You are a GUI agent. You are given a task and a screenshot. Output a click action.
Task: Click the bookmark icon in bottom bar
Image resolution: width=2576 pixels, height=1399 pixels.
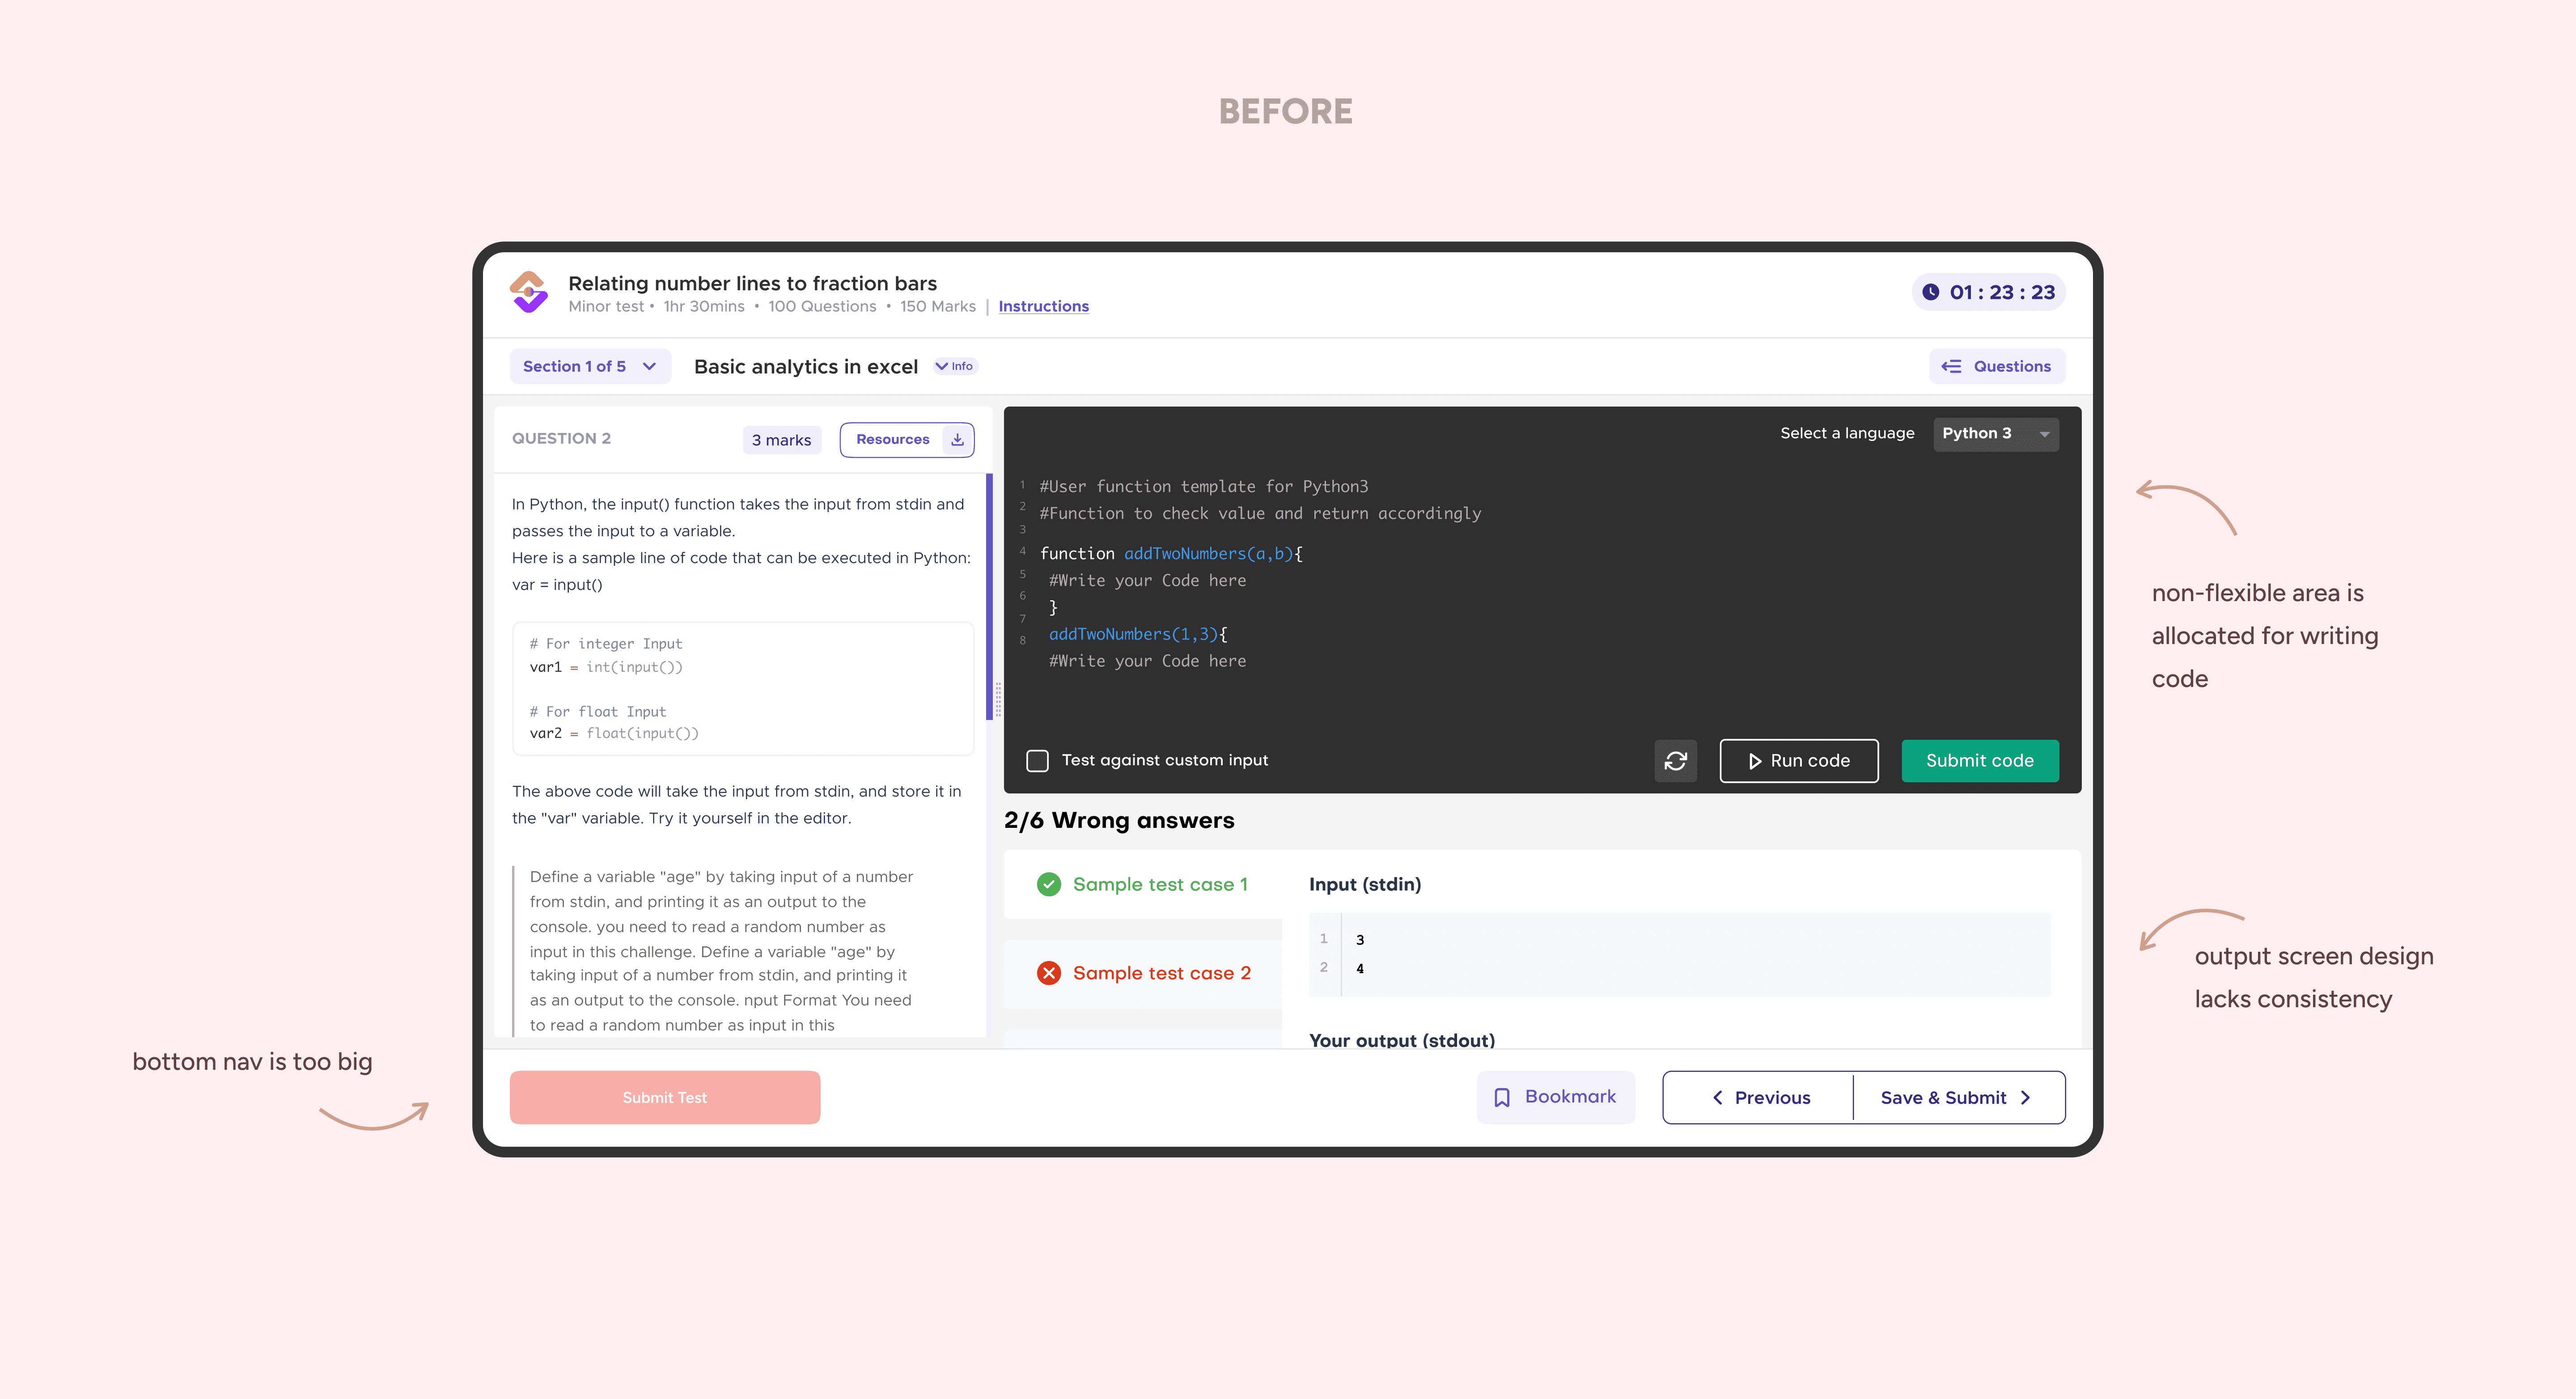1502,1098
